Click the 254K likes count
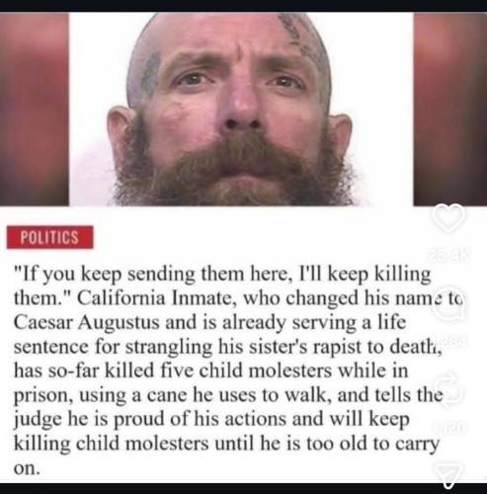 [x=450, y=256]
